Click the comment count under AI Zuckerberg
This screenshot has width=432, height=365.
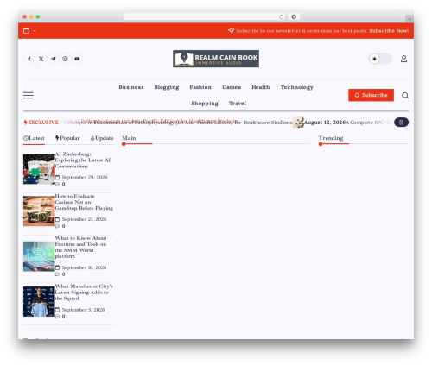pos(60,184)
